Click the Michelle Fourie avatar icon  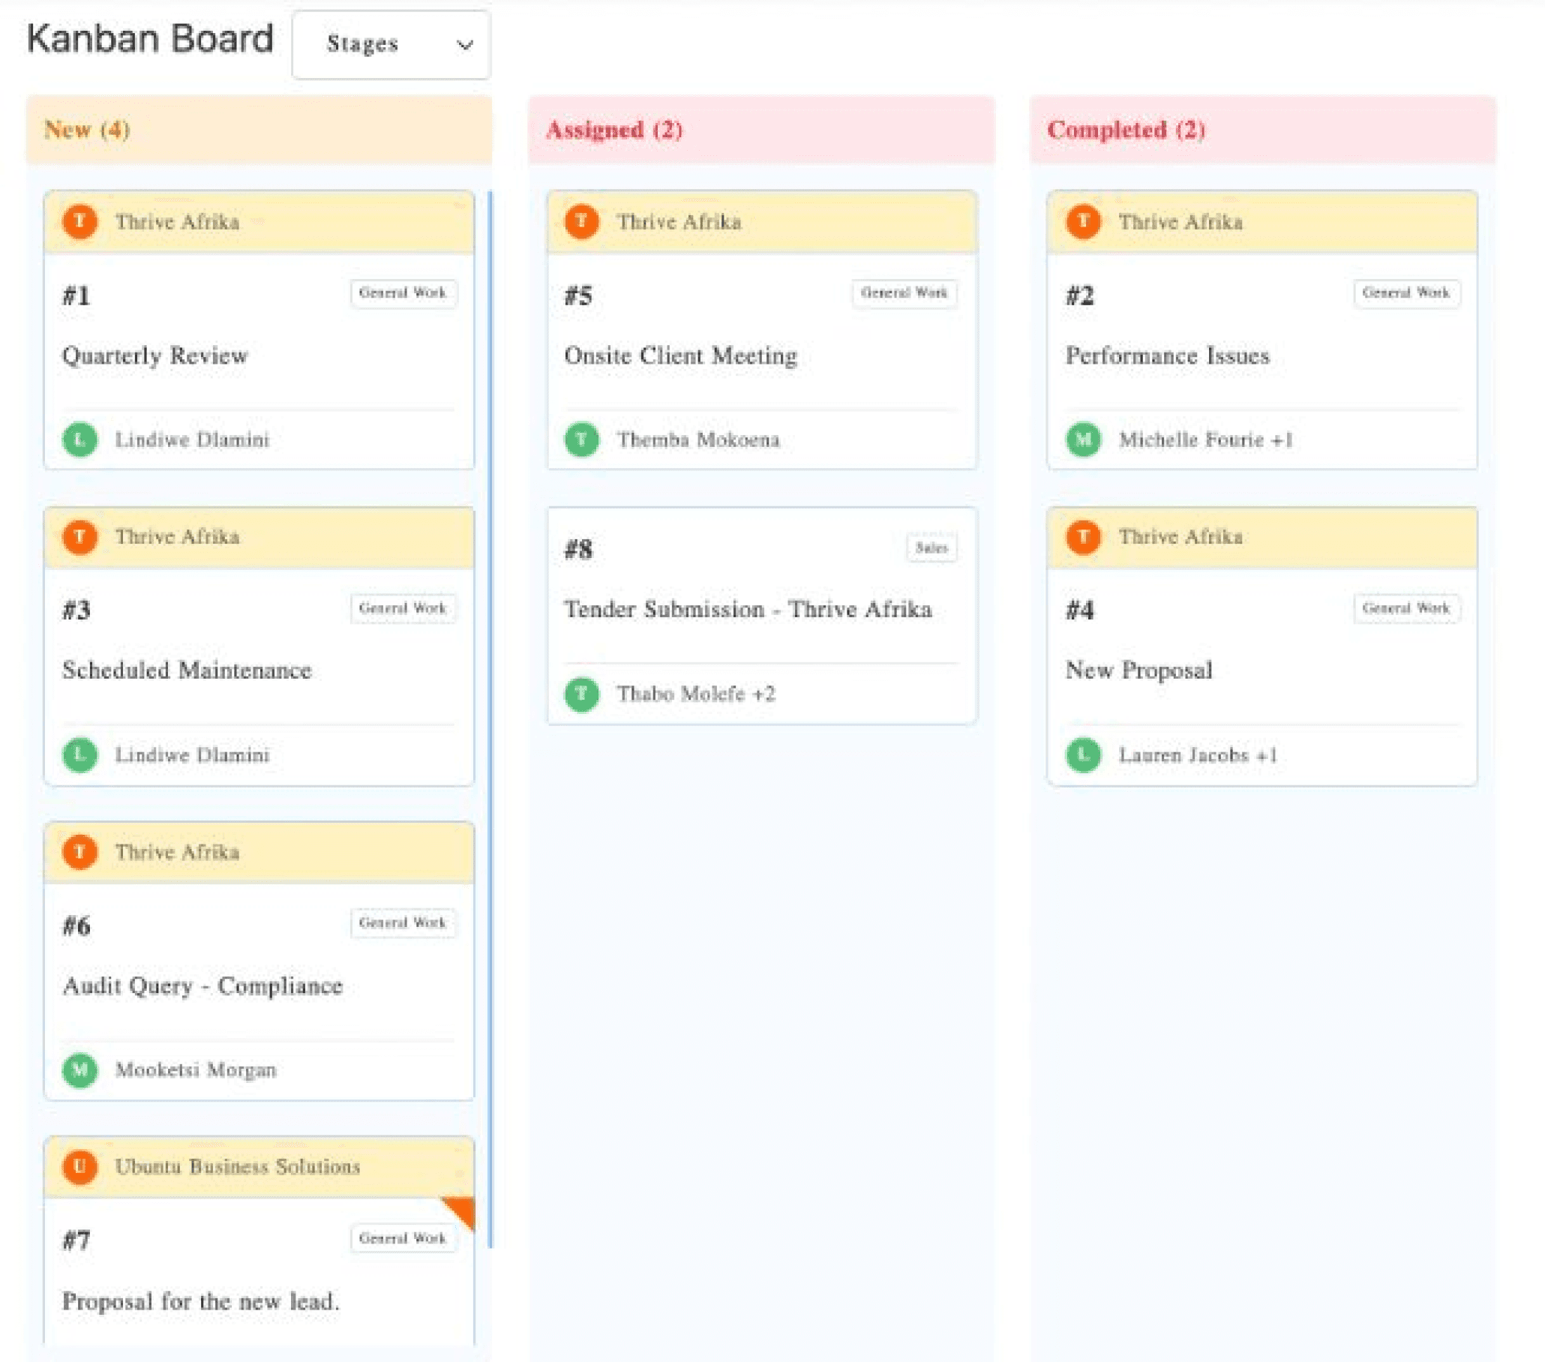pos(1082,439)
